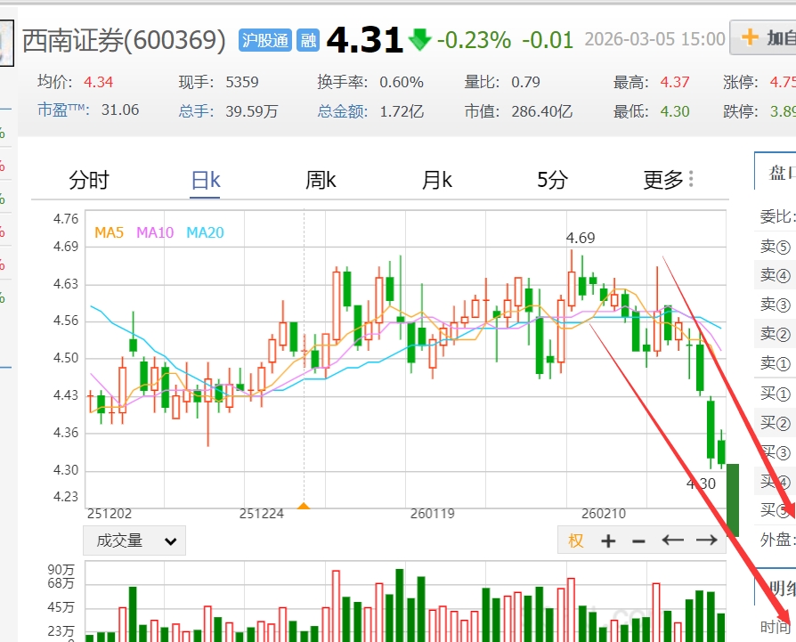Move chart left with left arrow icon
Screen dimensions: 796x642
coord(672,540)
